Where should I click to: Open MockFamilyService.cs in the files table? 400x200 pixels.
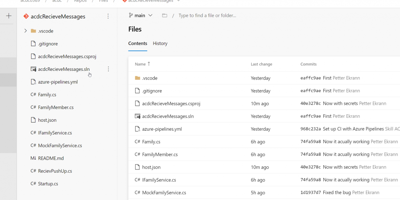pyautogui.click(x=164, y=193)
